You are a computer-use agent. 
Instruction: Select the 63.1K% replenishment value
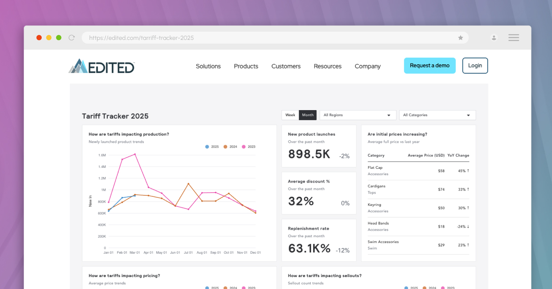(x=309, y=248)
